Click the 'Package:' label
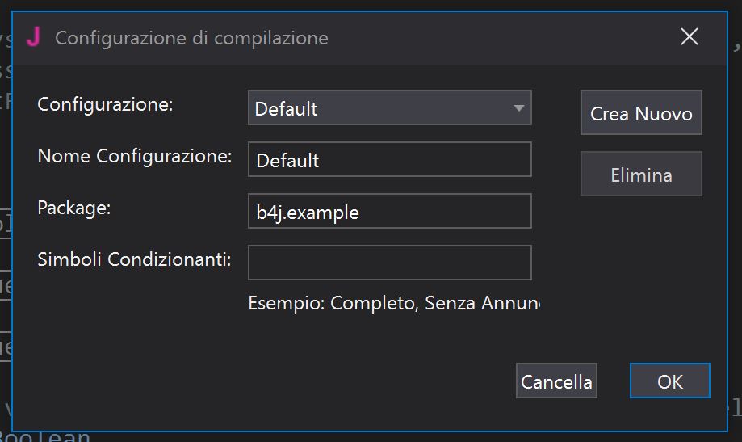 point(73,208)
